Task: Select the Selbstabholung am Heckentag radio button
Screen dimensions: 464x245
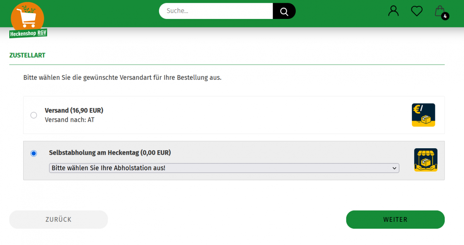Action: coord(34,153)
